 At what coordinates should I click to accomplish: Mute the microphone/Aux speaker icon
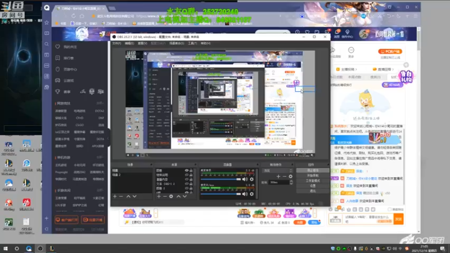[x=245, y=194]
